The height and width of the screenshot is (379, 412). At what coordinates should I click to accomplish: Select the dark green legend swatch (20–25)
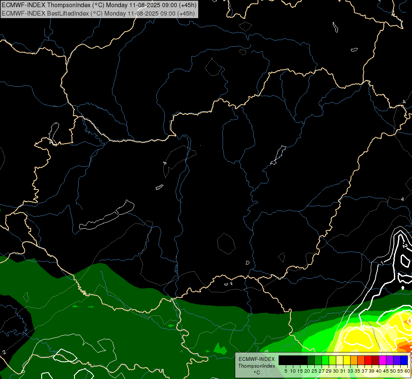coord(311,360)
